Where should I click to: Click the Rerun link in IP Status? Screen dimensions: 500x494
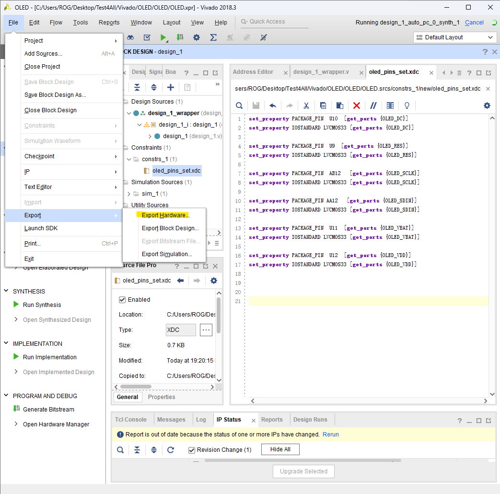click(x=331, y=435)
